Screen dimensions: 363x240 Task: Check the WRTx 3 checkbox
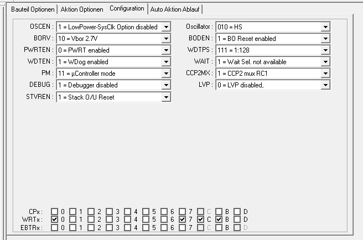(109, 219)
